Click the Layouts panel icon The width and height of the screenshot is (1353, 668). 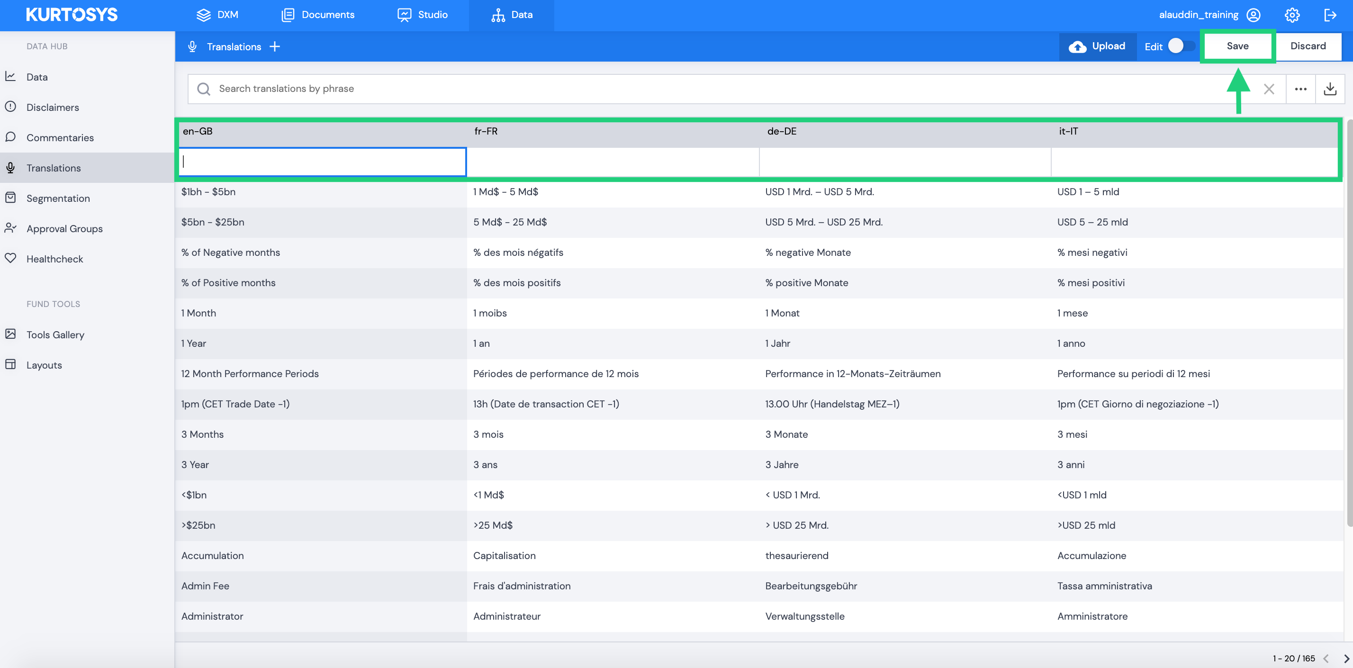pos(10,364)
